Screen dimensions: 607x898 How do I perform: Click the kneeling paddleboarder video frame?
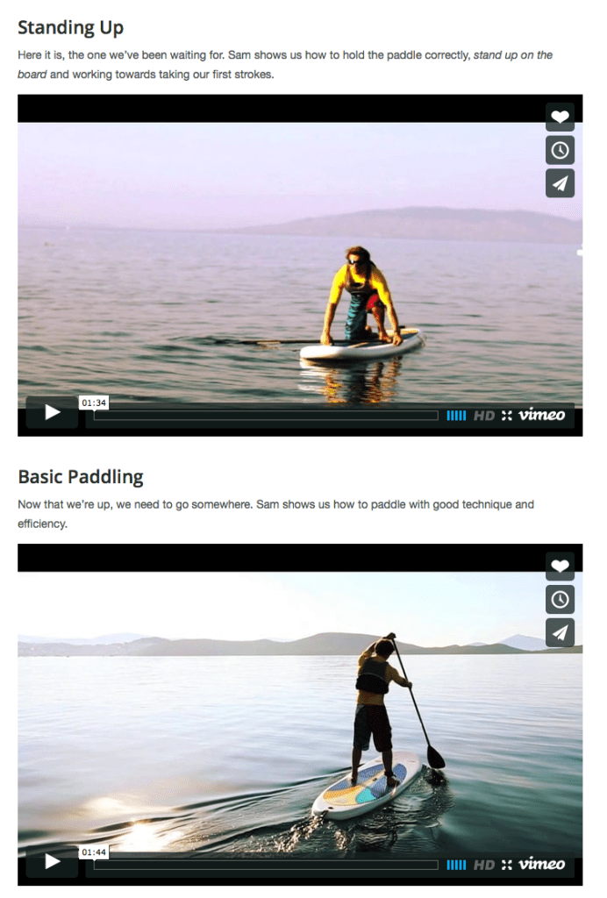(300, 265)
